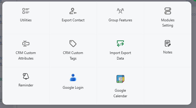Select the Group Features label
Image resolution: width=196 pixels, height=108 pixels.
click(120, 20)
